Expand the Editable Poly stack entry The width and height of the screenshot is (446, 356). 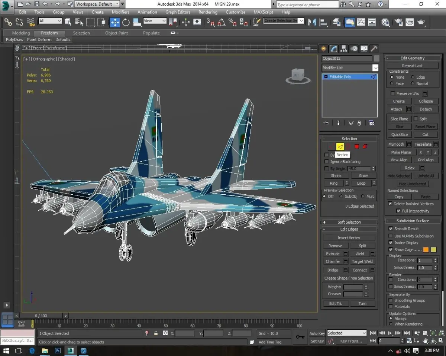tap(326, 77)
